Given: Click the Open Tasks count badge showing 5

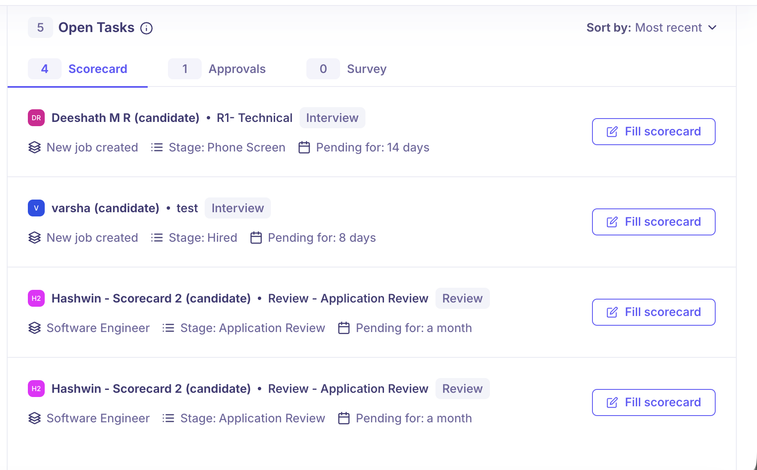Looking at the screenshot, I should tap(41, 28).
